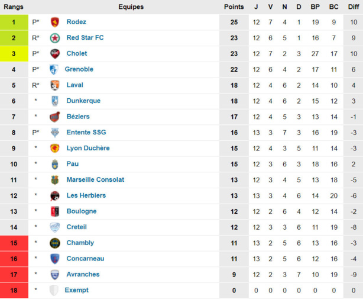Select the Points column header
This screenshot has height=299, width=363.
pos(234,7)
